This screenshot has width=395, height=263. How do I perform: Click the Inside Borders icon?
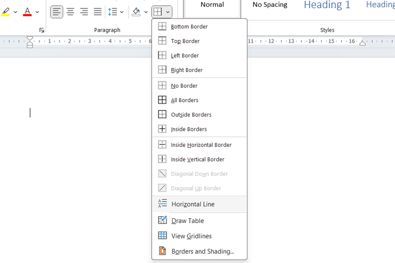tap(162, 129)
